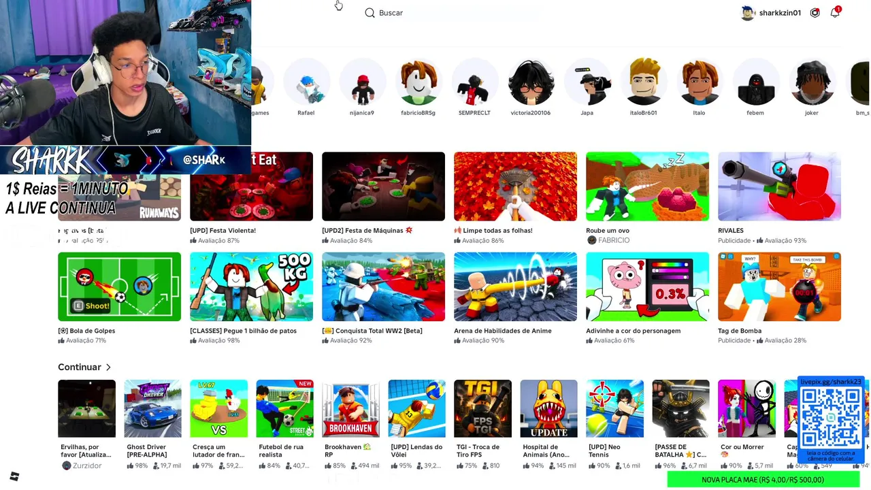Select friend italoBr601's avatar
Screen dimensions: 871x490
pyautogui.click(x=643, y=82)
